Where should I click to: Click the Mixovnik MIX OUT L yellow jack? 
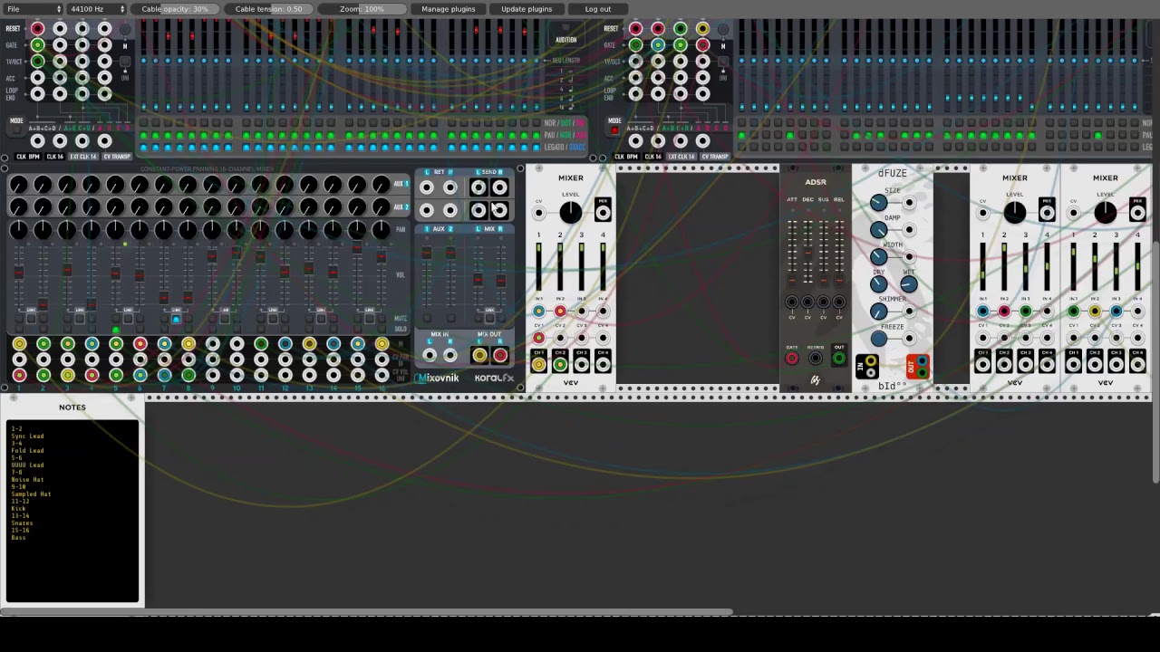(x=478, y=356)
